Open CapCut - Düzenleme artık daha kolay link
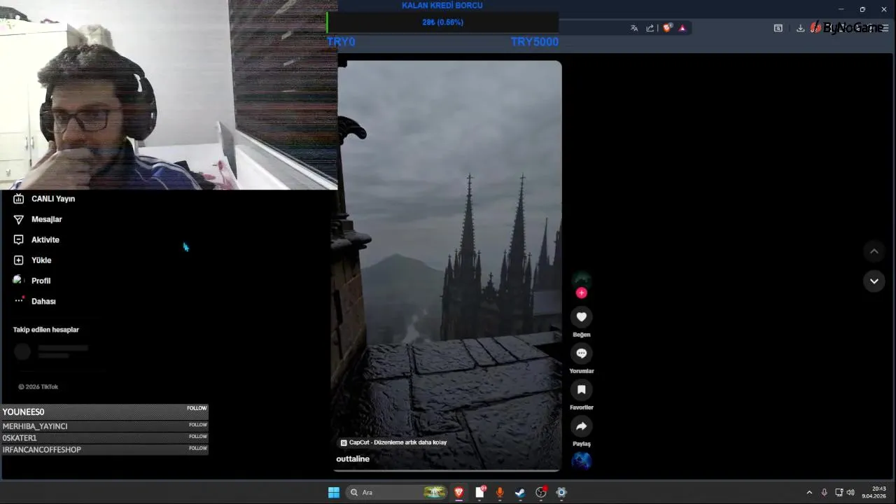This screenshot has height=504, width=896. [393, 442]
